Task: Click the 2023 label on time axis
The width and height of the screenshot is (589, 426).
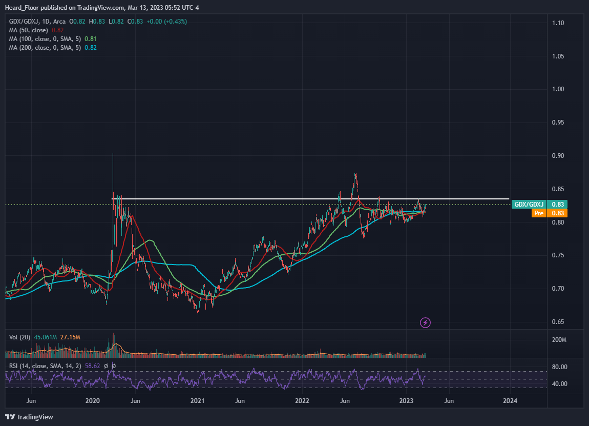Action: [x=406, y=400]
